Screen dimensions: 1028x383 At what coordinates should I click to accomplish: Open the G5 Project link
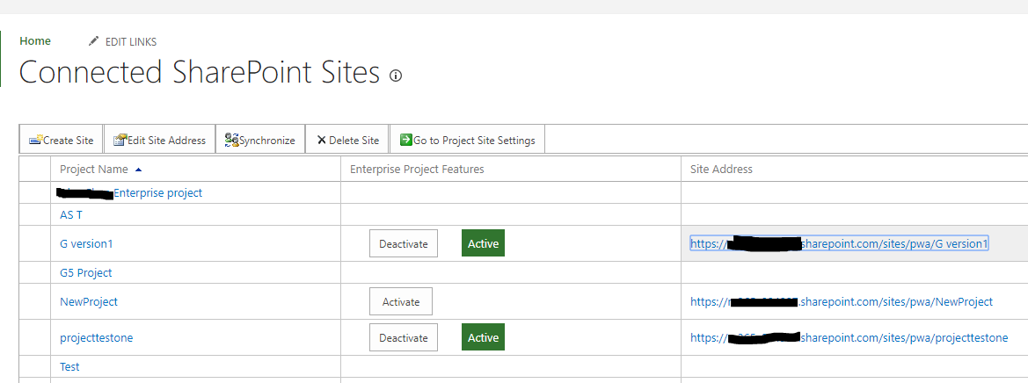click(x=86, y=272)
